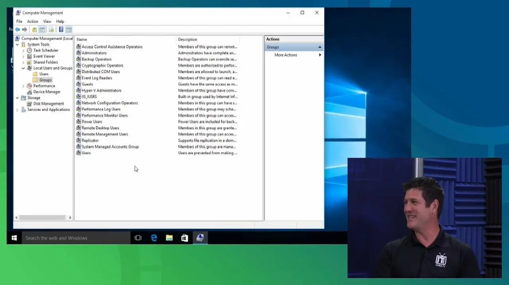Click the Users folder icon in the tree
This screenshot has height=285, width=509.
pyautogui.click(x=35, y=74)
